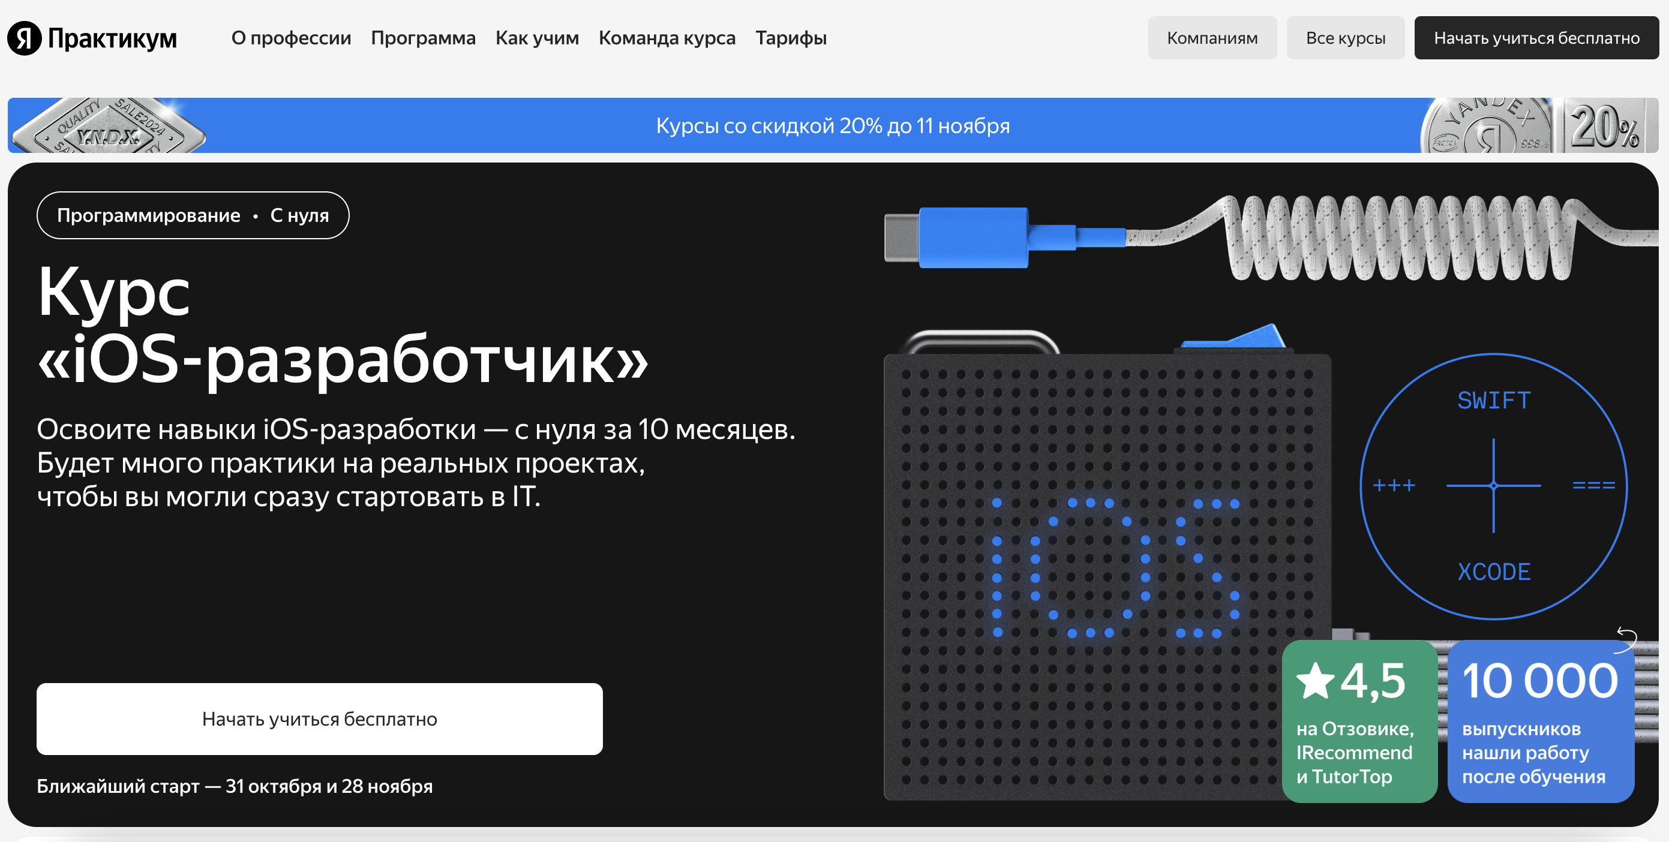The image size is (1669, 842).
Task: Click the YNDX quality badge on banner
Action: click(x=108, y=127)
